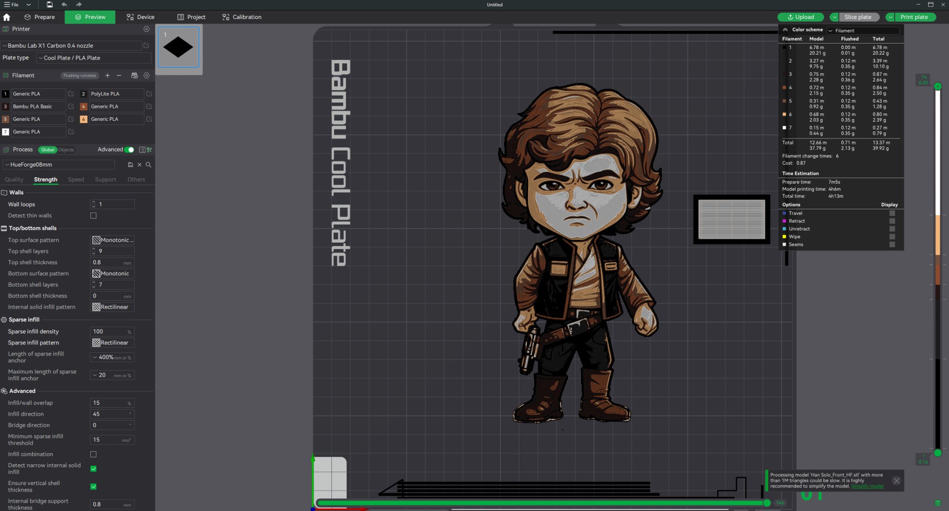Open the printer selection dropdown
This screenshot has width=949, height=511.
[x=72, y=45]
